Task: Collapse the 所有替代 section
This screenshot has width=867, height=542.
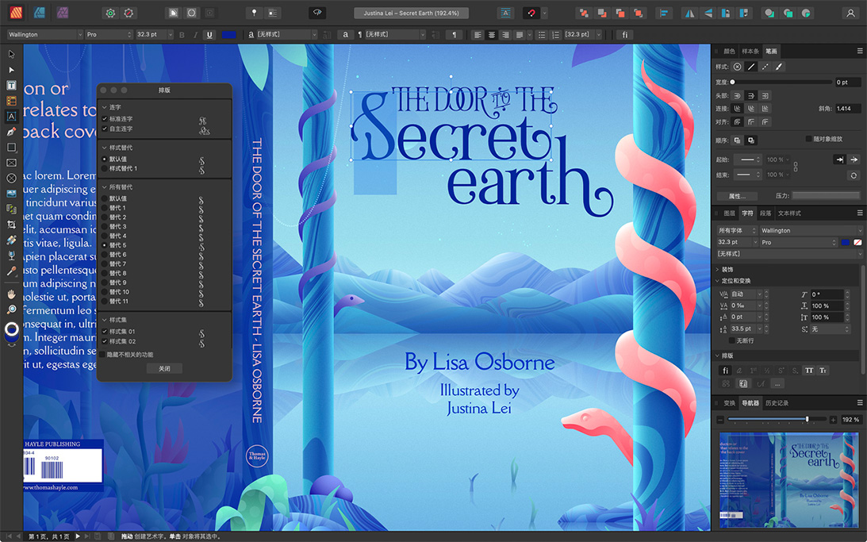Action: pyautogui.click(x=105, y=187)
